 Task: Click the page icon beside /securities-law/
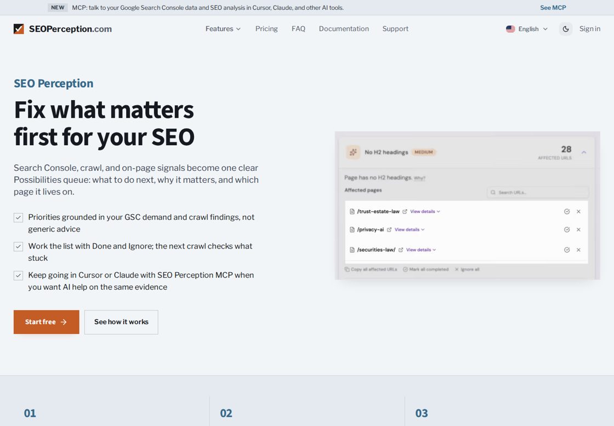click(352, 250)
